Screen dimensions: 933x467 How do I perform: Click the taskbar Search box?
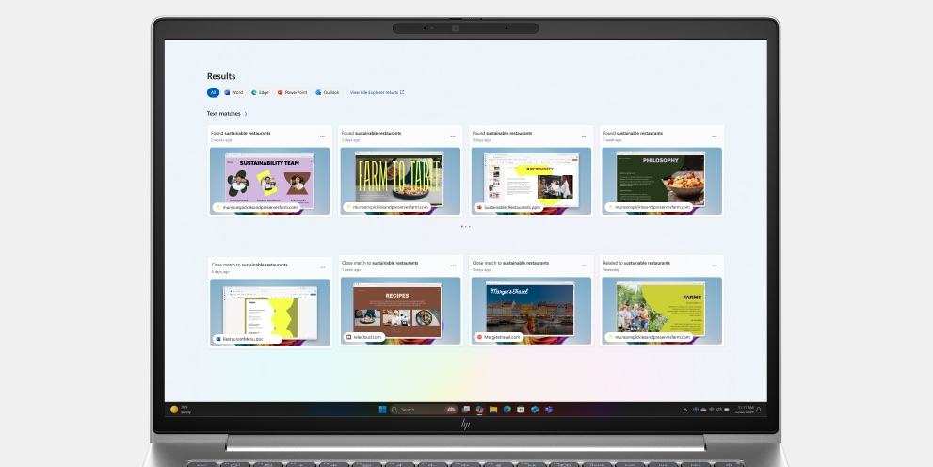click(x=424, y=410)
